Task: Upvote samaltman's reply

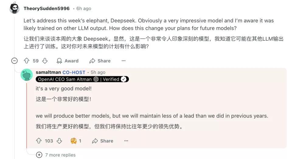Action: click(x=39, y=141)
